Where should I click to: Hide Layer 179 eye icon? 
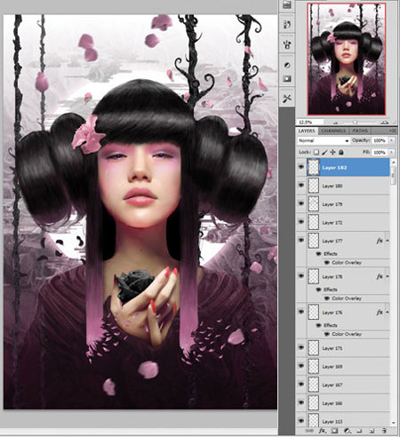click(301, 203)
